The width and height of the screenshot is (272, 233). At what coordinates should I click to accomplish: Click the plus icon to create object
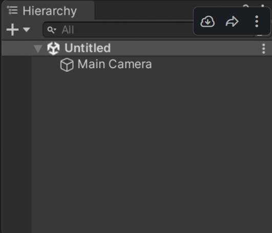click(x=12, y=30)
